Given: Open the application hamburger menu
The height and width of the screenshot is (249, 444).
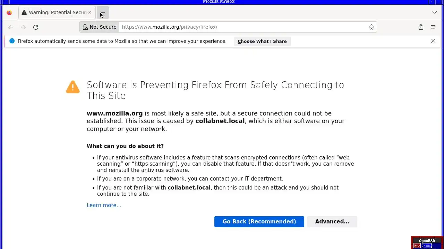Looking at the screenshot, I should pos(433,27).
